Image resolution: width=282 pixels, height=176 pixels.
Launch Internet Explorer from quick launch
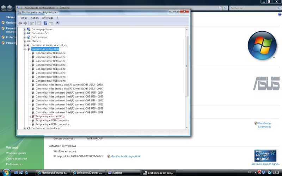click(26, 173)
